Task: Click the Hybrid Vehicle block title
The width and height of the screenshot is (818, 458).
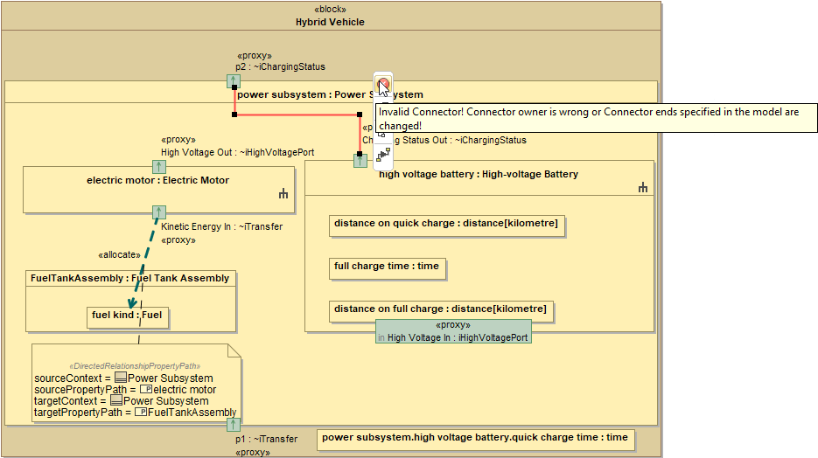Action: coord(330,22)
